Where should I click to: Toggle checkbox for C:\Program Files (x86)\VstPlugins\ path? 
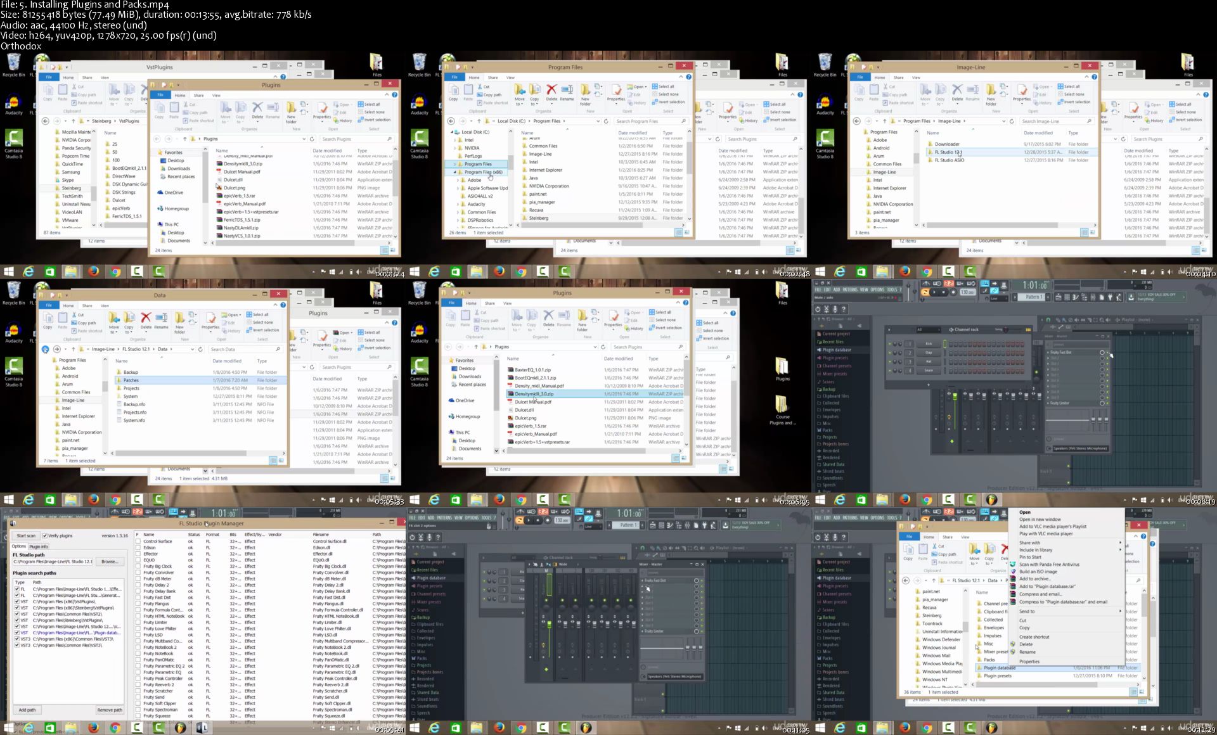(x=17, y=601)
